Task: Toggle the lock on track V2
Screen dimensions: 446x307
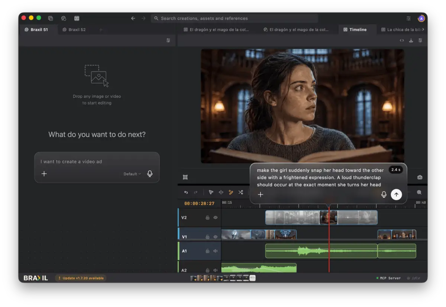Action: point(207,217)
